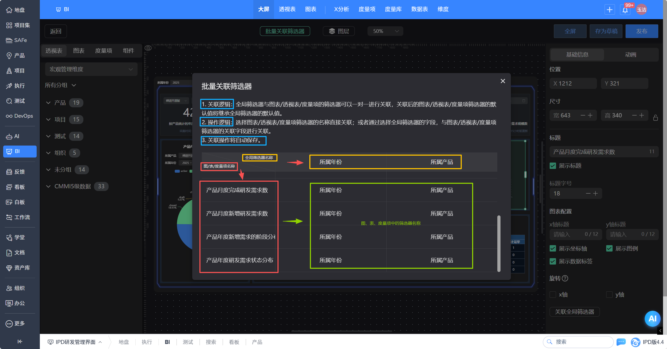Click the size lock icon
Viewport: 667px width, 349px height.
coord(655,117)
